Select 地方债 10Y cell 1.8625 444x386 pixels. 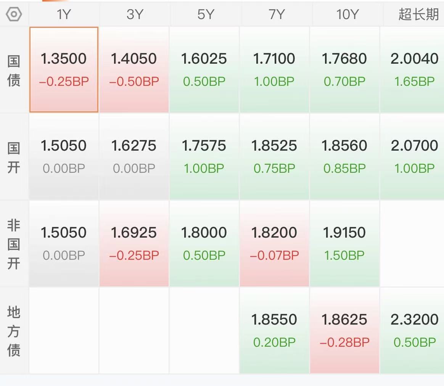click(x=345, y=330)
